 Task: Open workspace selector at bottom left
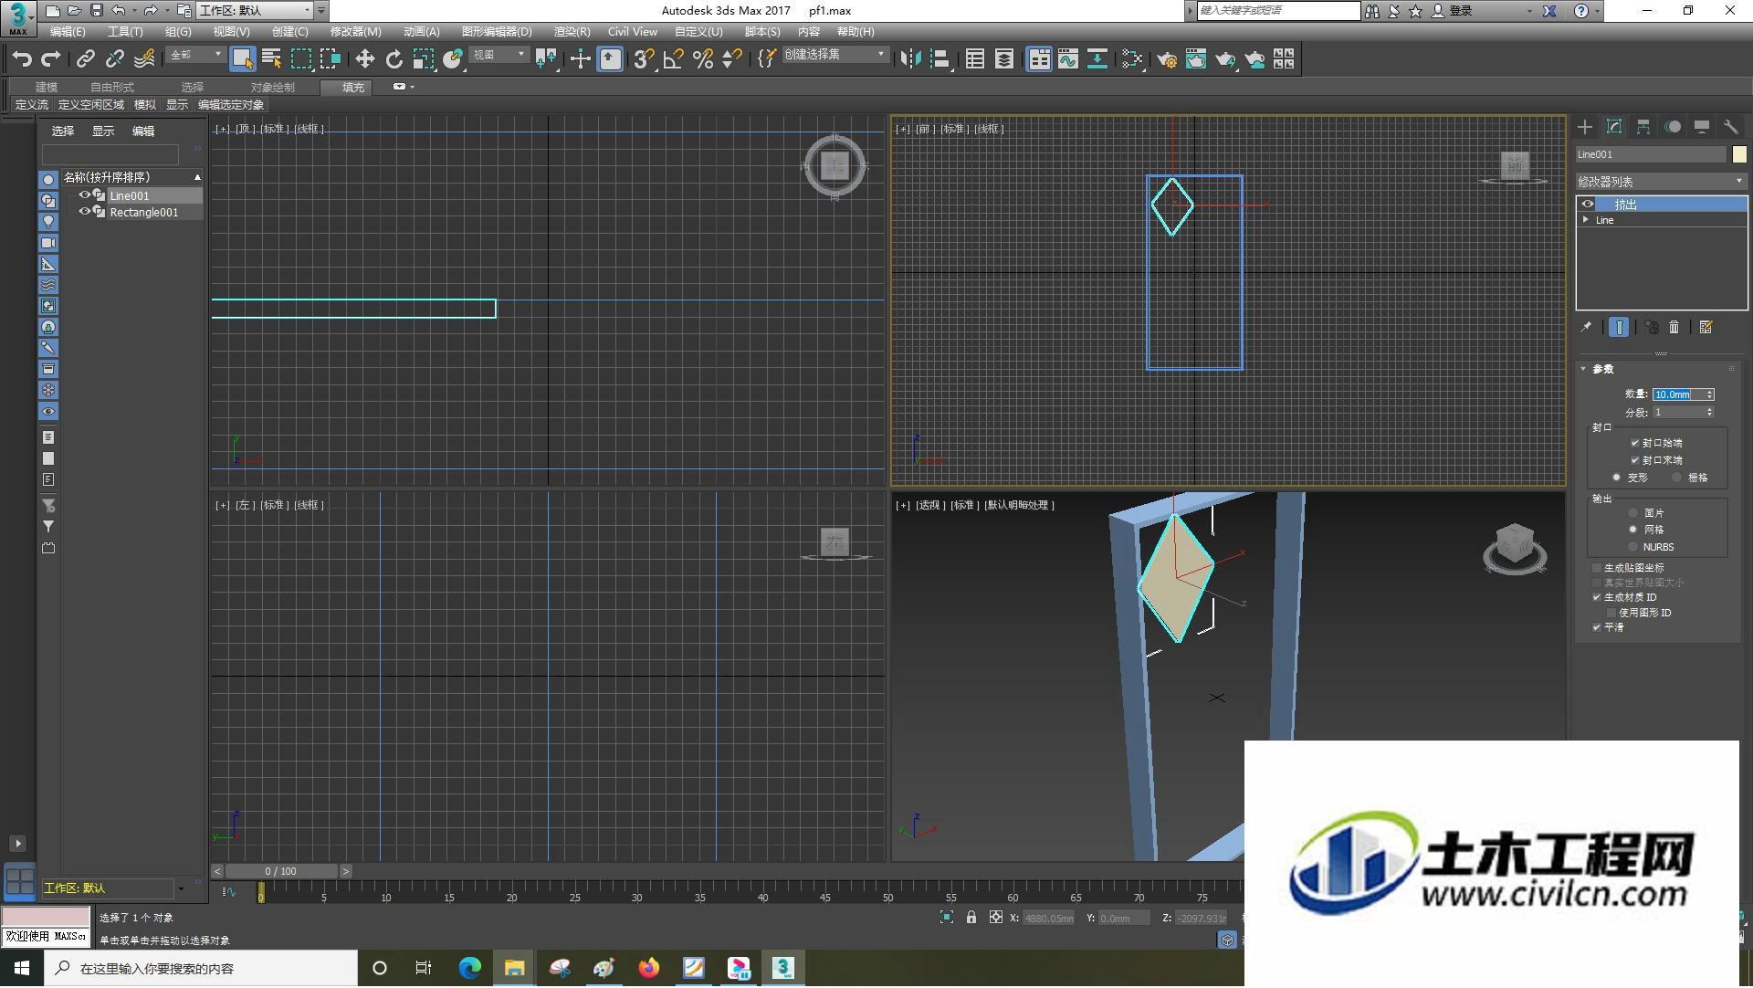(113, 888)
